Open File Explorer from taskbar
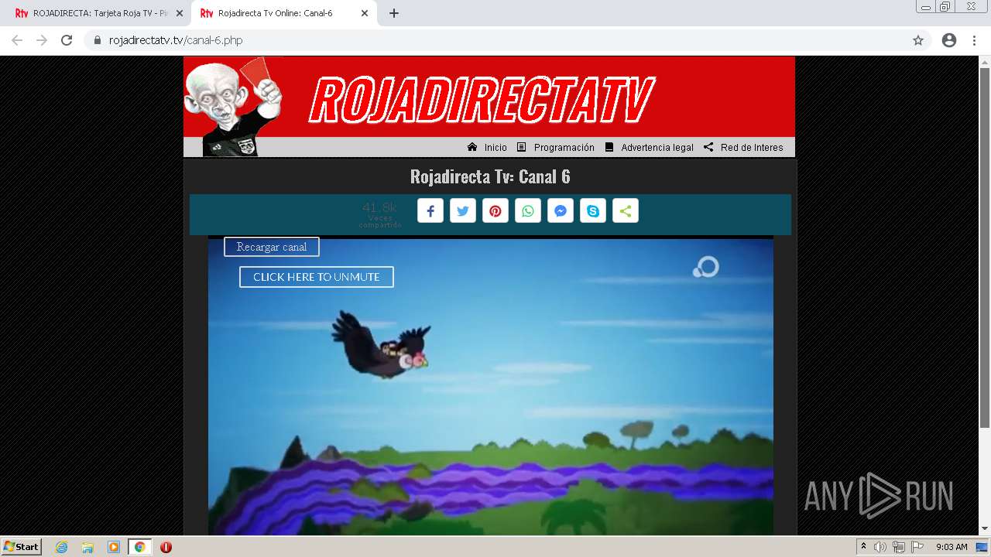This screenshot has height=557, width=991. point(87,547)
